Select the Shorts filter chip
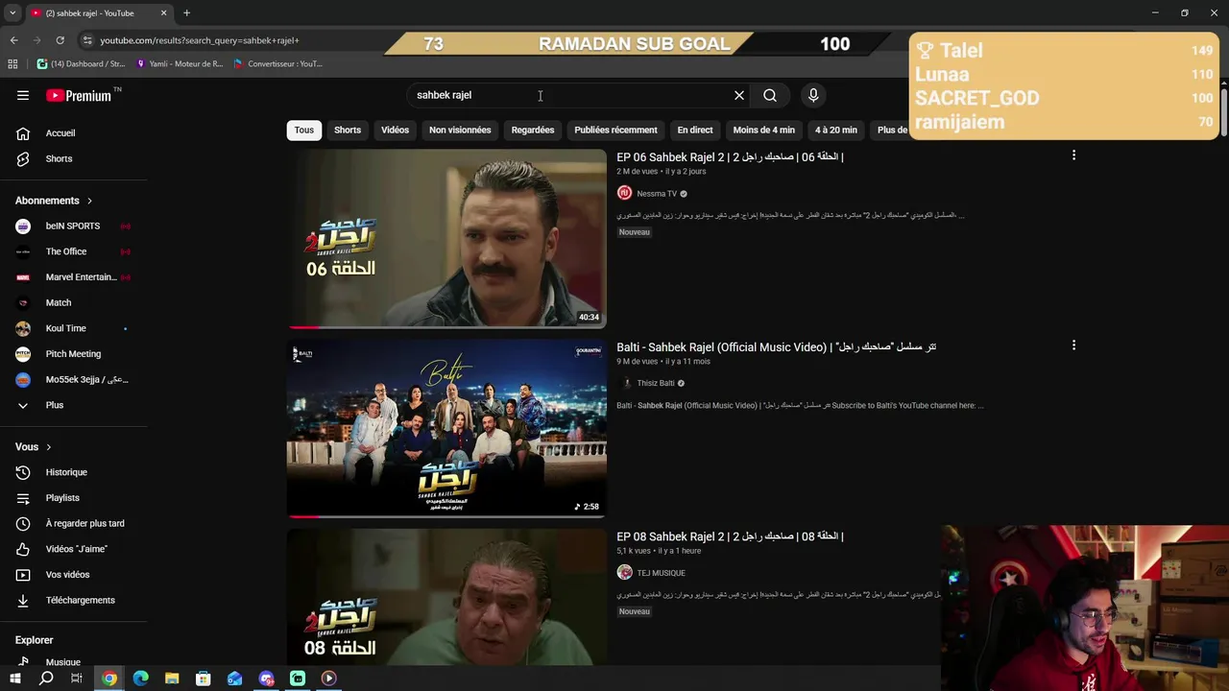This screenshot has width=1229, height=691. (x=348, y=130)
